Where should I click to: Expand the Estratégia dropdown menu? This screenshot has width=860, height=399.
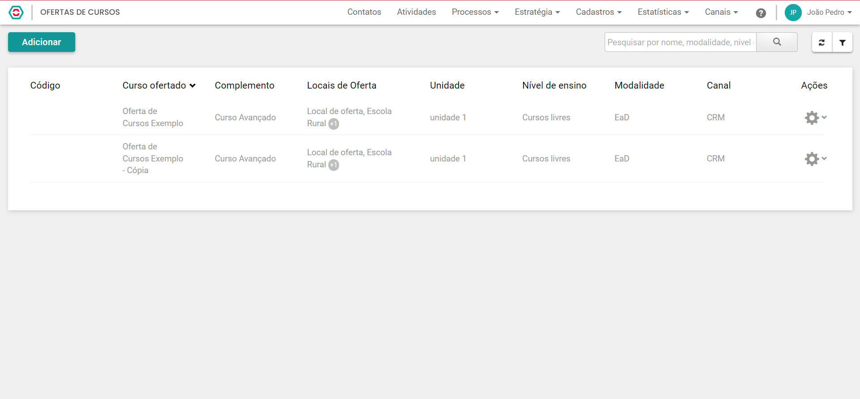[x=537, y=12]
